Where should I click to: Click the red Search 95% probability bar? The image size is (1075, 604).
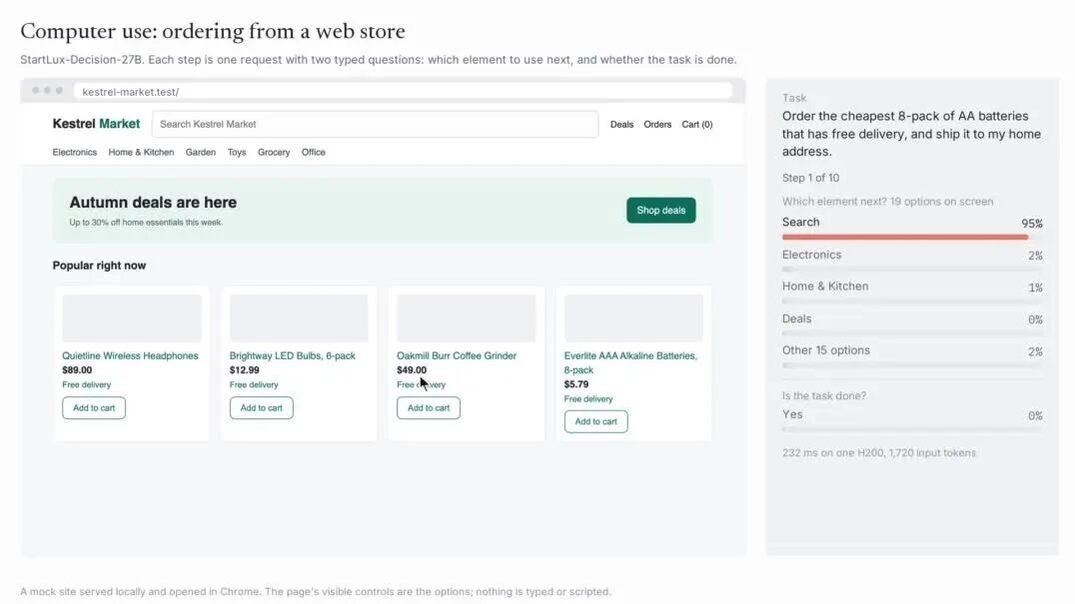tap(905, 237)
